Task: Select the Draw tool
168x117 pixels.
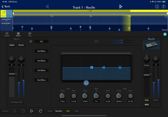Action: click(3, 13)
